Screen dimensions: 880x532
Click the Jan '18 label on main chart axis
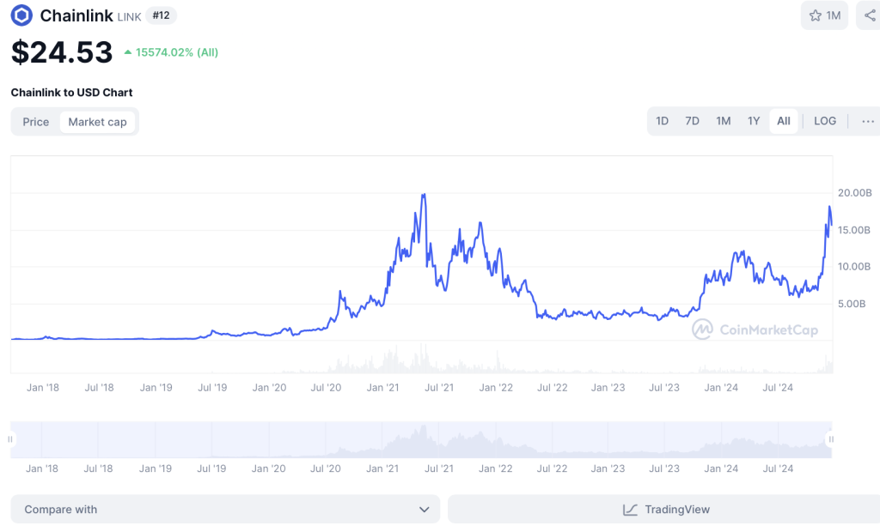(43, 387)
